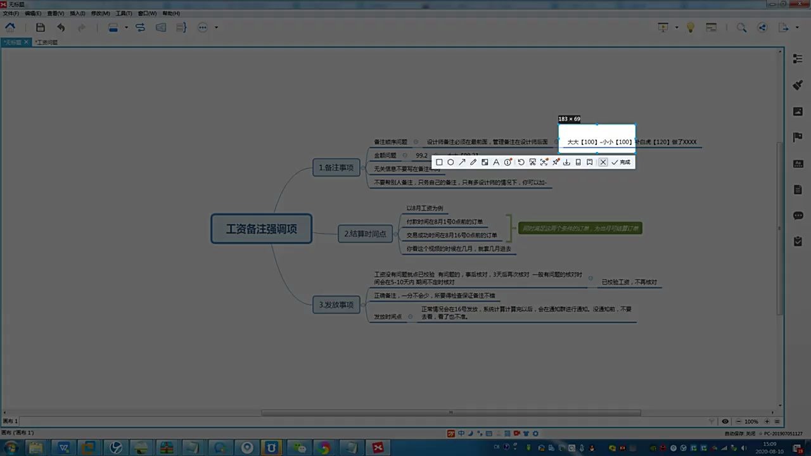This screenshot has height=456, width=811.
Task: Select the numbered marker tool
Action: pos(508,162)
